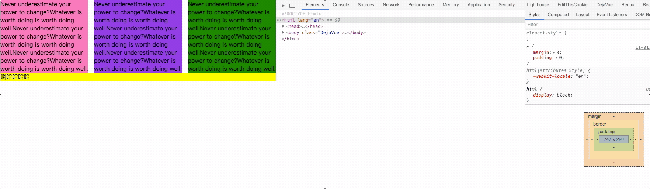
Task: Click the padding region in box model
Action: point(606,132)
